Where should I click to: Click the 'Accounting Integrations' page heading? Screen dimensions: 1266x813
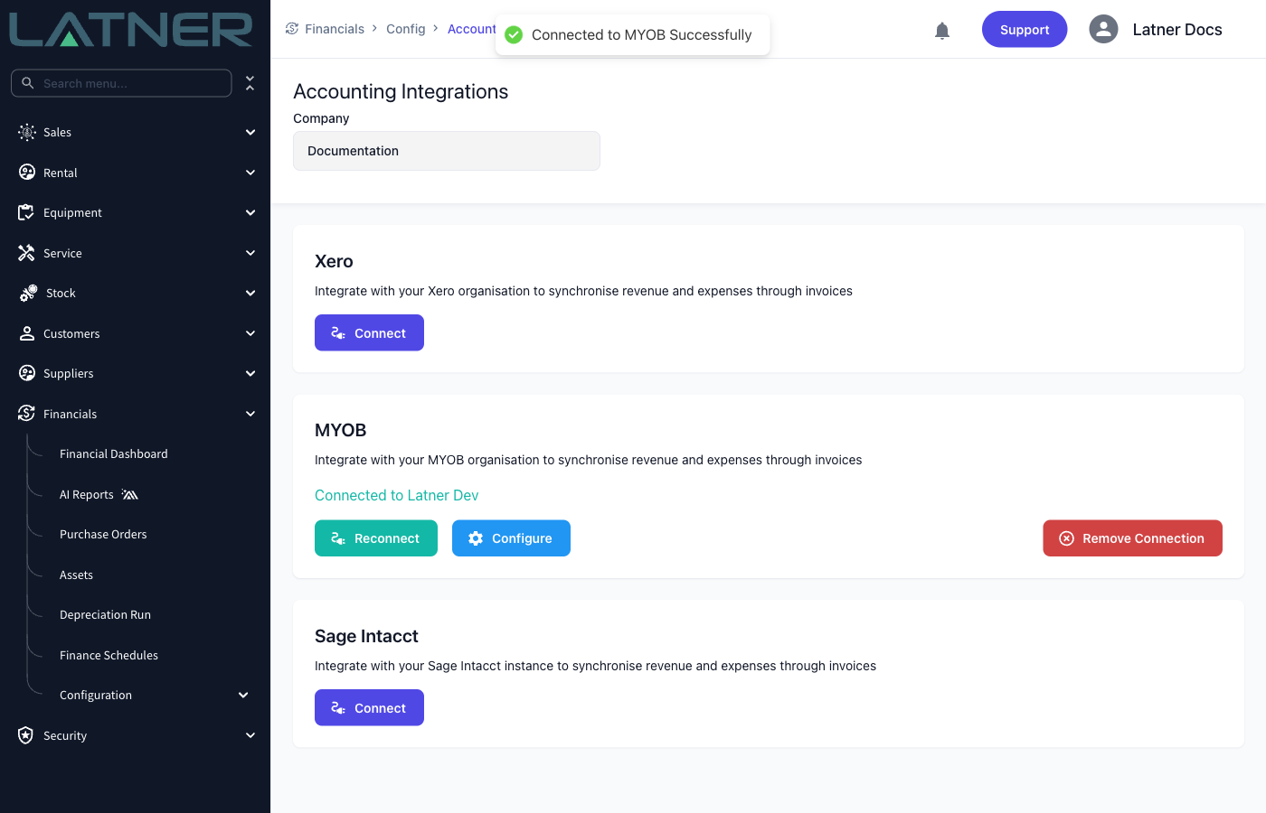pos(401,91)
